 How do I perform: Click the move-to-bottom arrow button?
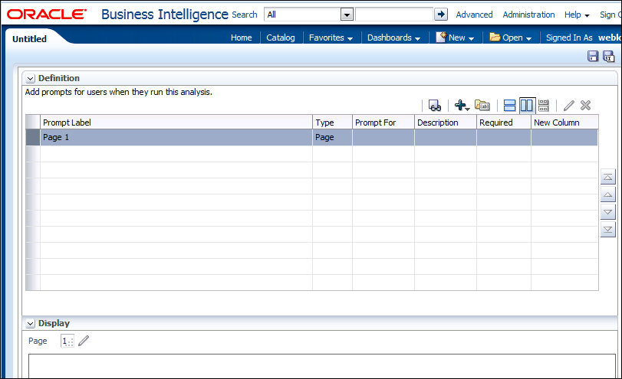607,229
